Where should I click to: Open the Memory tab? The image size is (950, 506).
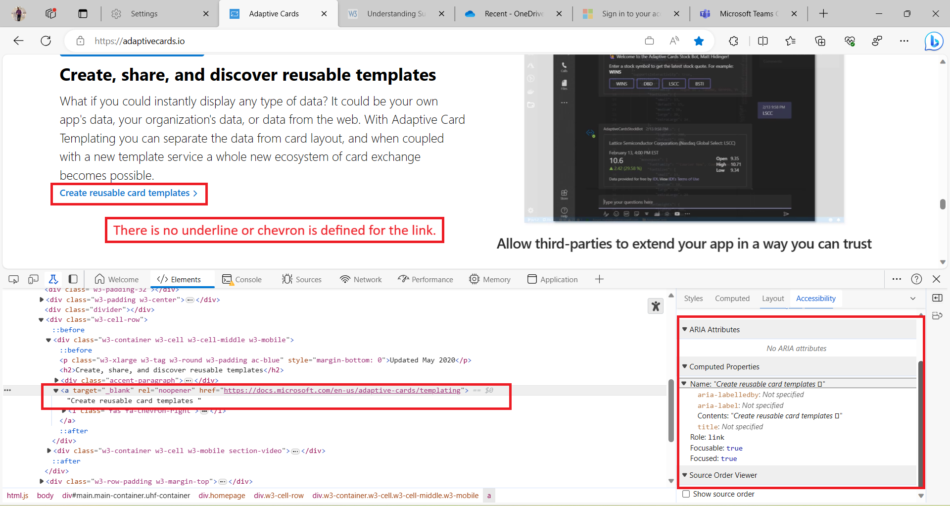tap(490, 279)
